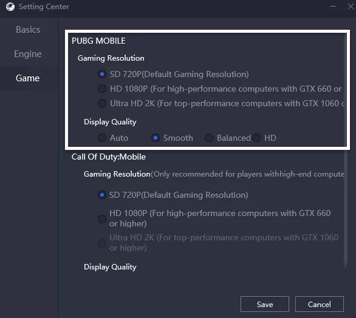Click the Setting Center app logo icon

[10, 7]
